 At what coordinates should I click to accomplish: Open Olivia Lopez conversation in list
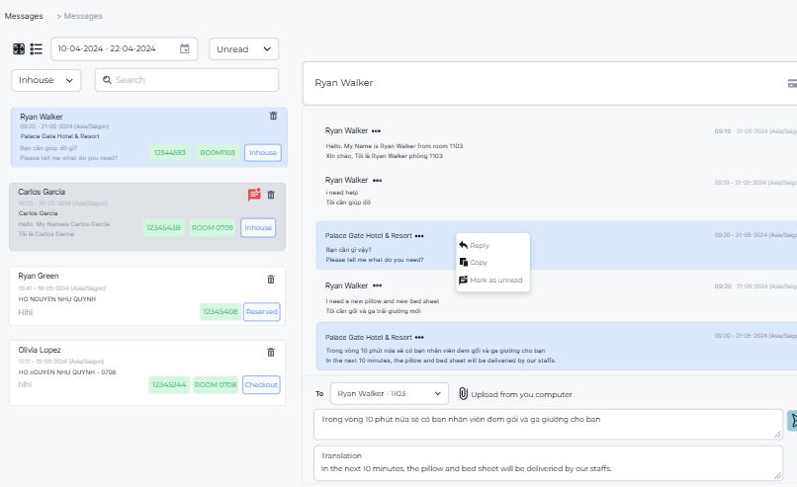(x=147, y=373)
